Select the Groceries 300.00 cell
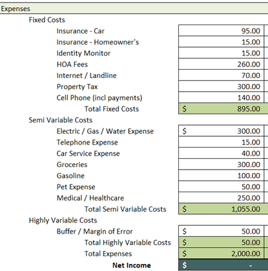268x271 pixels. tap(222, 165)
